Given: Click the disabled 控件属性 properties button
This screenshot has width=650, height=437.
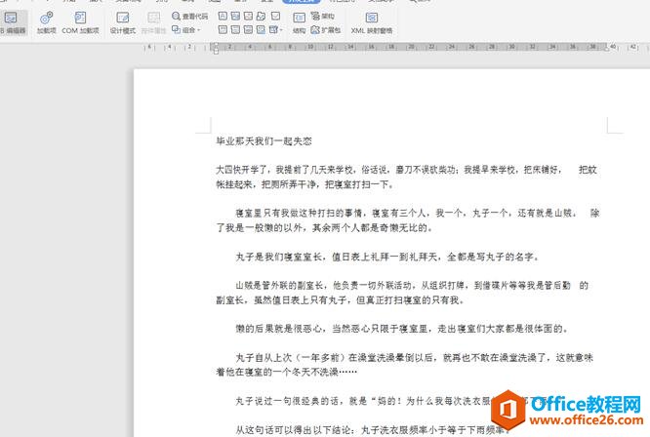Looking at the screenshot, I should pyautogui.click(x=153, y=22).
